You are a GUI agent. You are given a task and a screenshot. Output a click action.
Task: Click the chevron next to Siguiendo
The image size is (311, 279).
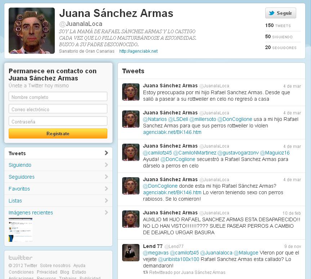106,165
